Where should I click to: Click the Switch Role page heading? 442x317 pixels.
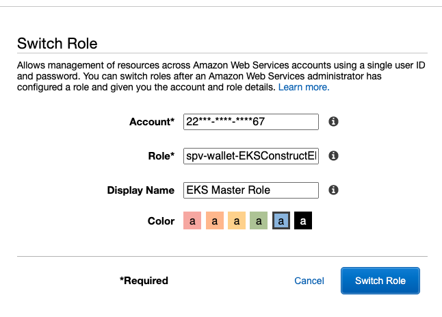click(57, 43)
